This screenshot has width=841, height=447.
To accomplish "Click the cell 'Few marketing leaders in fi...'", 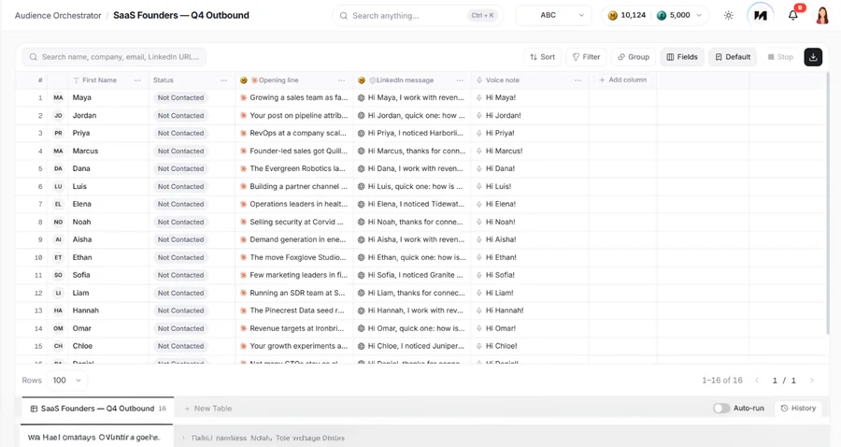I will tap(294, 275).
